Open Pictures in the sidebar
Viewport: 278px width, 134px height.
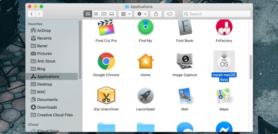click(51, 53)
